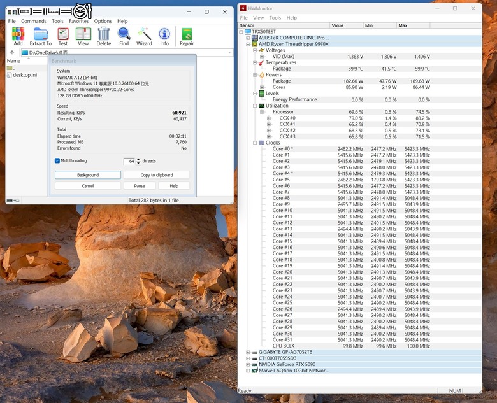Open the HWMonitor File menu
The image size is (497, 403).
[244, 18]
